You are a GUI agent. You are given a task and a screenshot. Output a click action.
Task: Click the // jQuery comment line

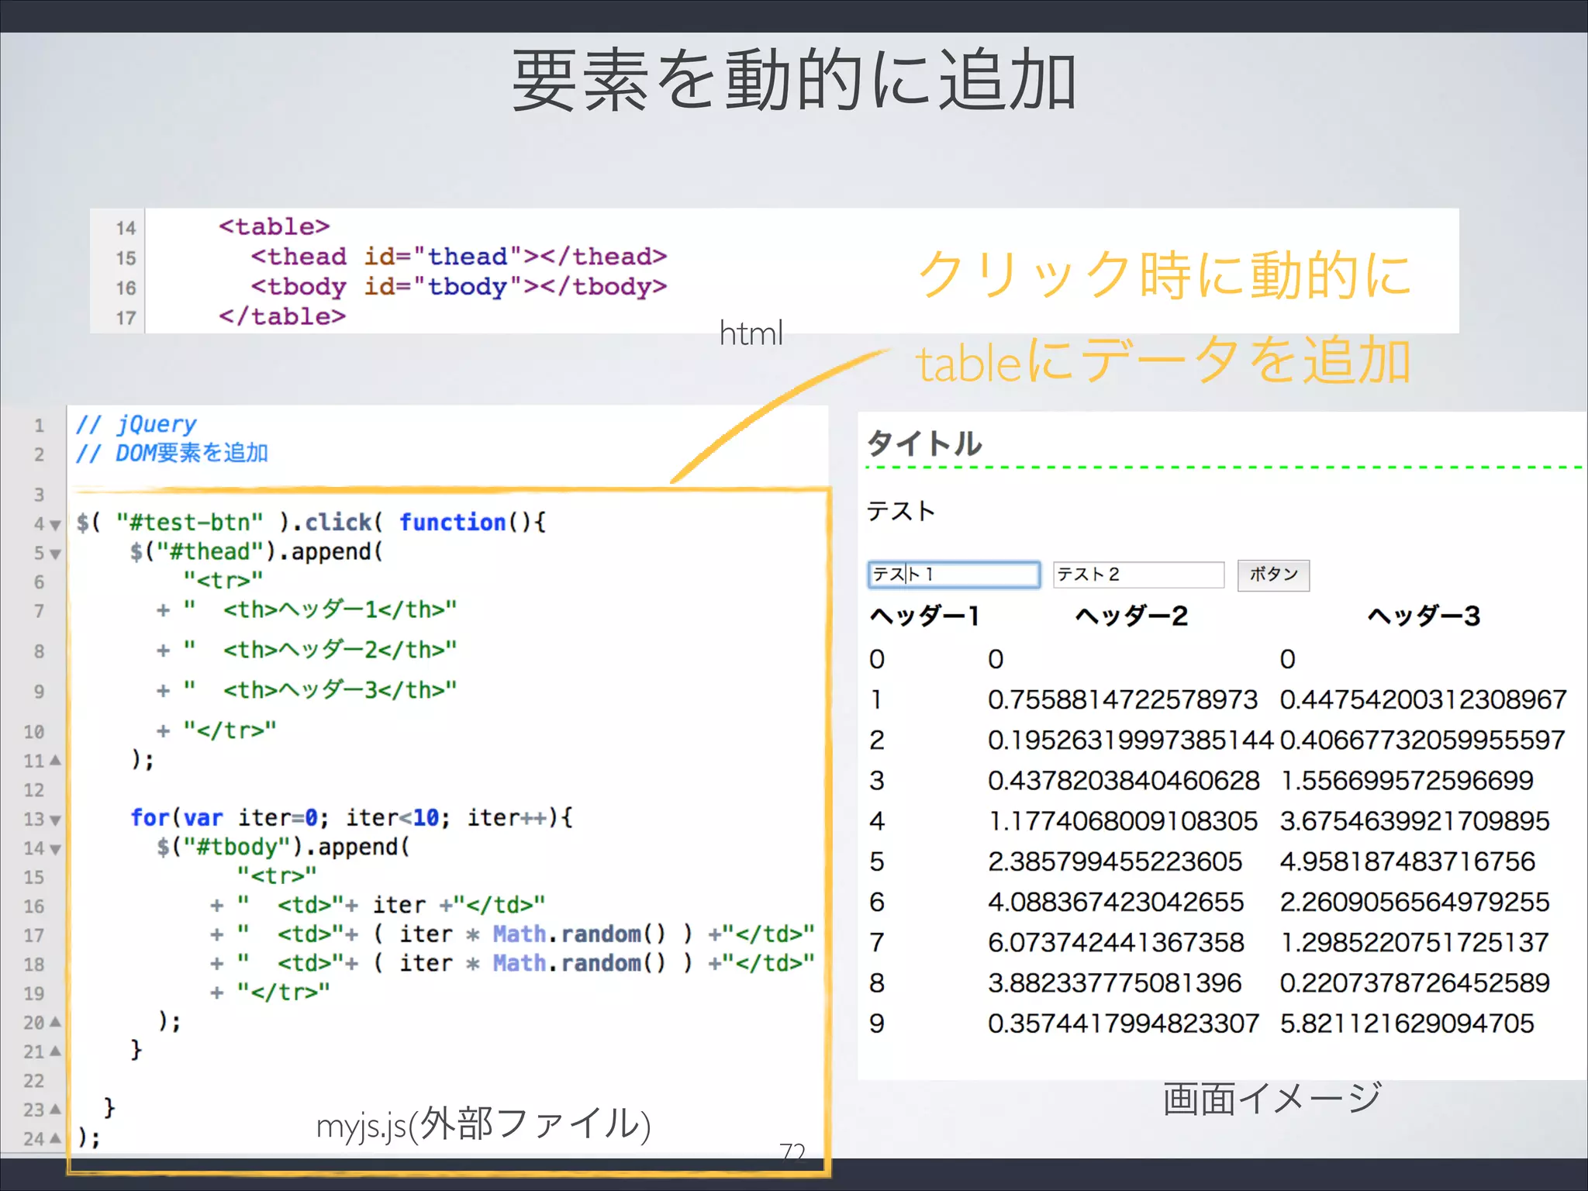coord(136,424)
